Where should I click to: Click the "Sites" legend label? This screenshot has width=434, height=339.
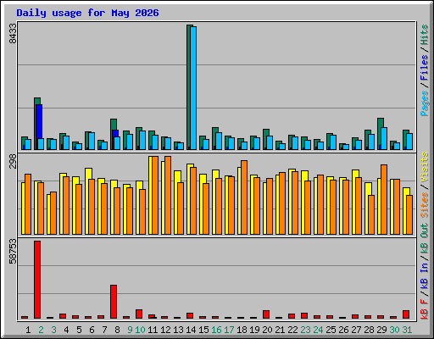(425, 205)
